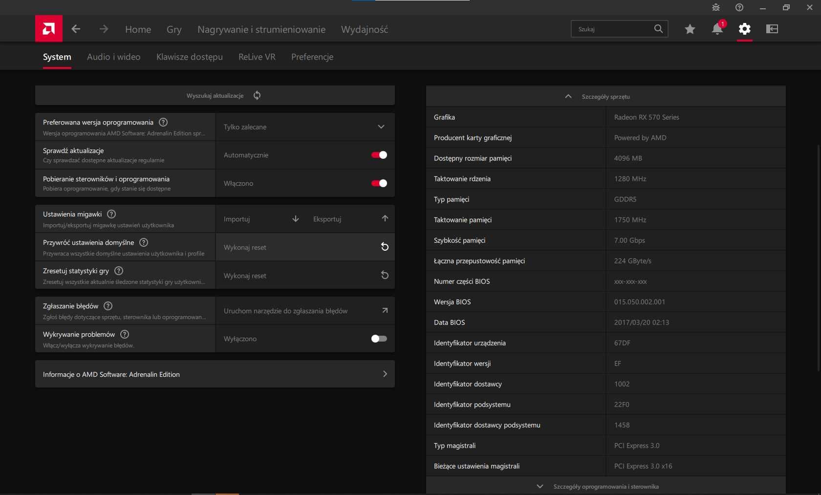The height and width of the screenshot is (495, 821).
Task: Go forward with the right arrow icon
Action: point(104,29)
